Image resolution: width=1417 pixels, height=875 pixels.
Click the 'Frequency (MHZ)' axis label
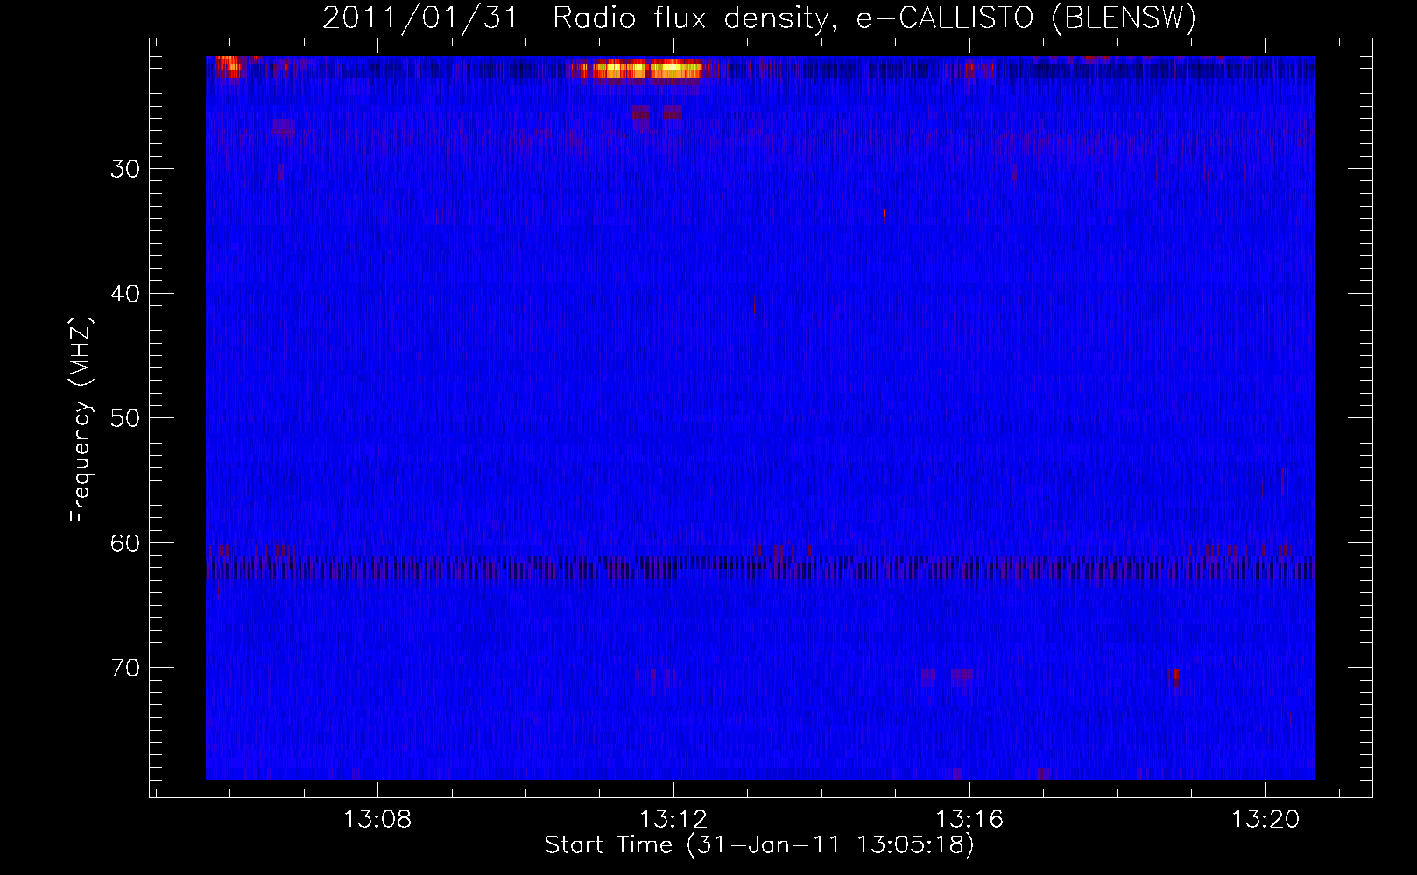(x=81, y=420)
